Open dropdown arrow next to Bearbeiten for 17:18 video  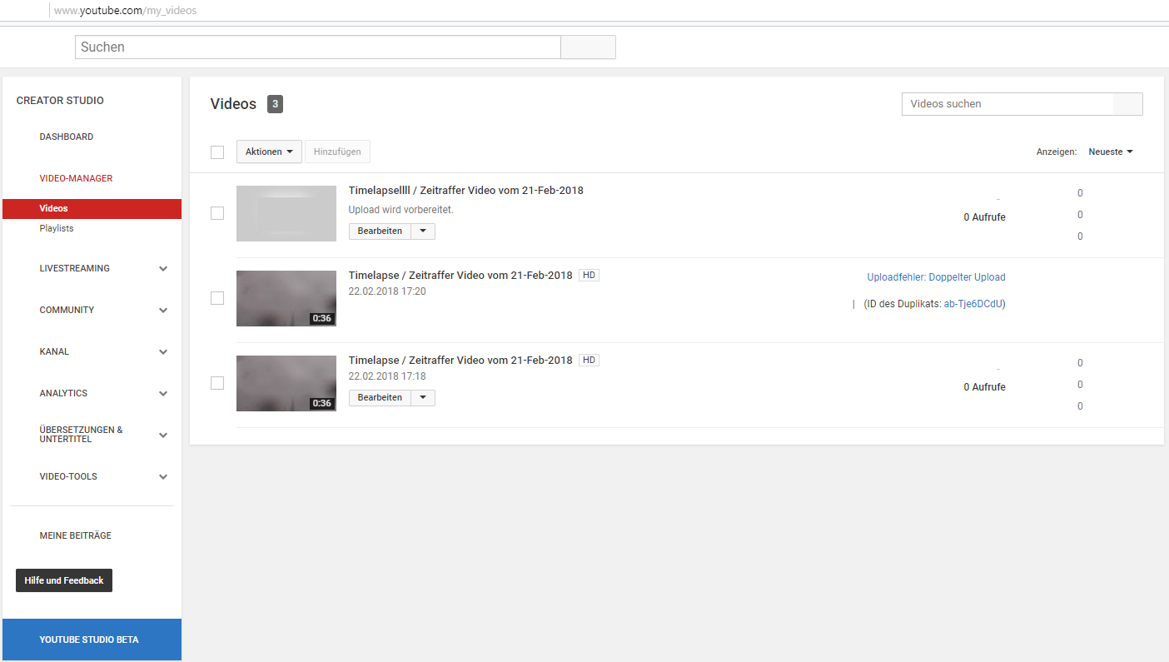[423, 398]
